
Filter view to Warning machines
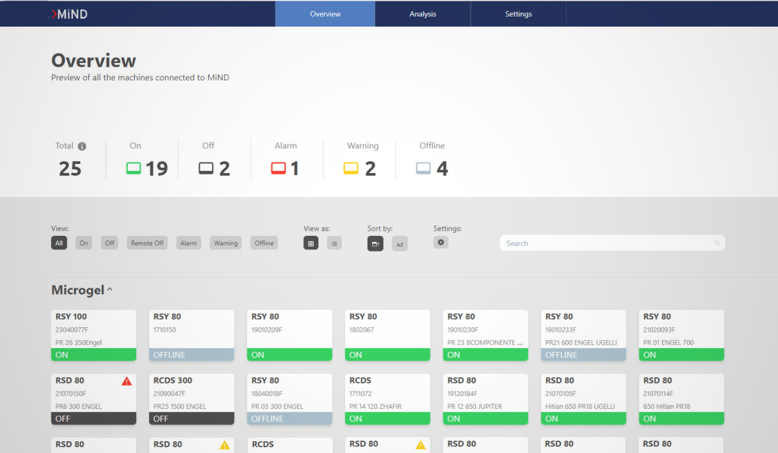[x=226, y=243]
